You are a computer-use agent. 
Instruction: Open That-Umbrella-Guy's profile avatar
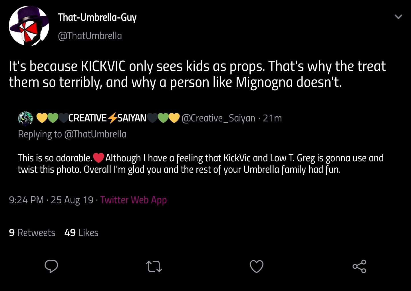coord(29,26)
